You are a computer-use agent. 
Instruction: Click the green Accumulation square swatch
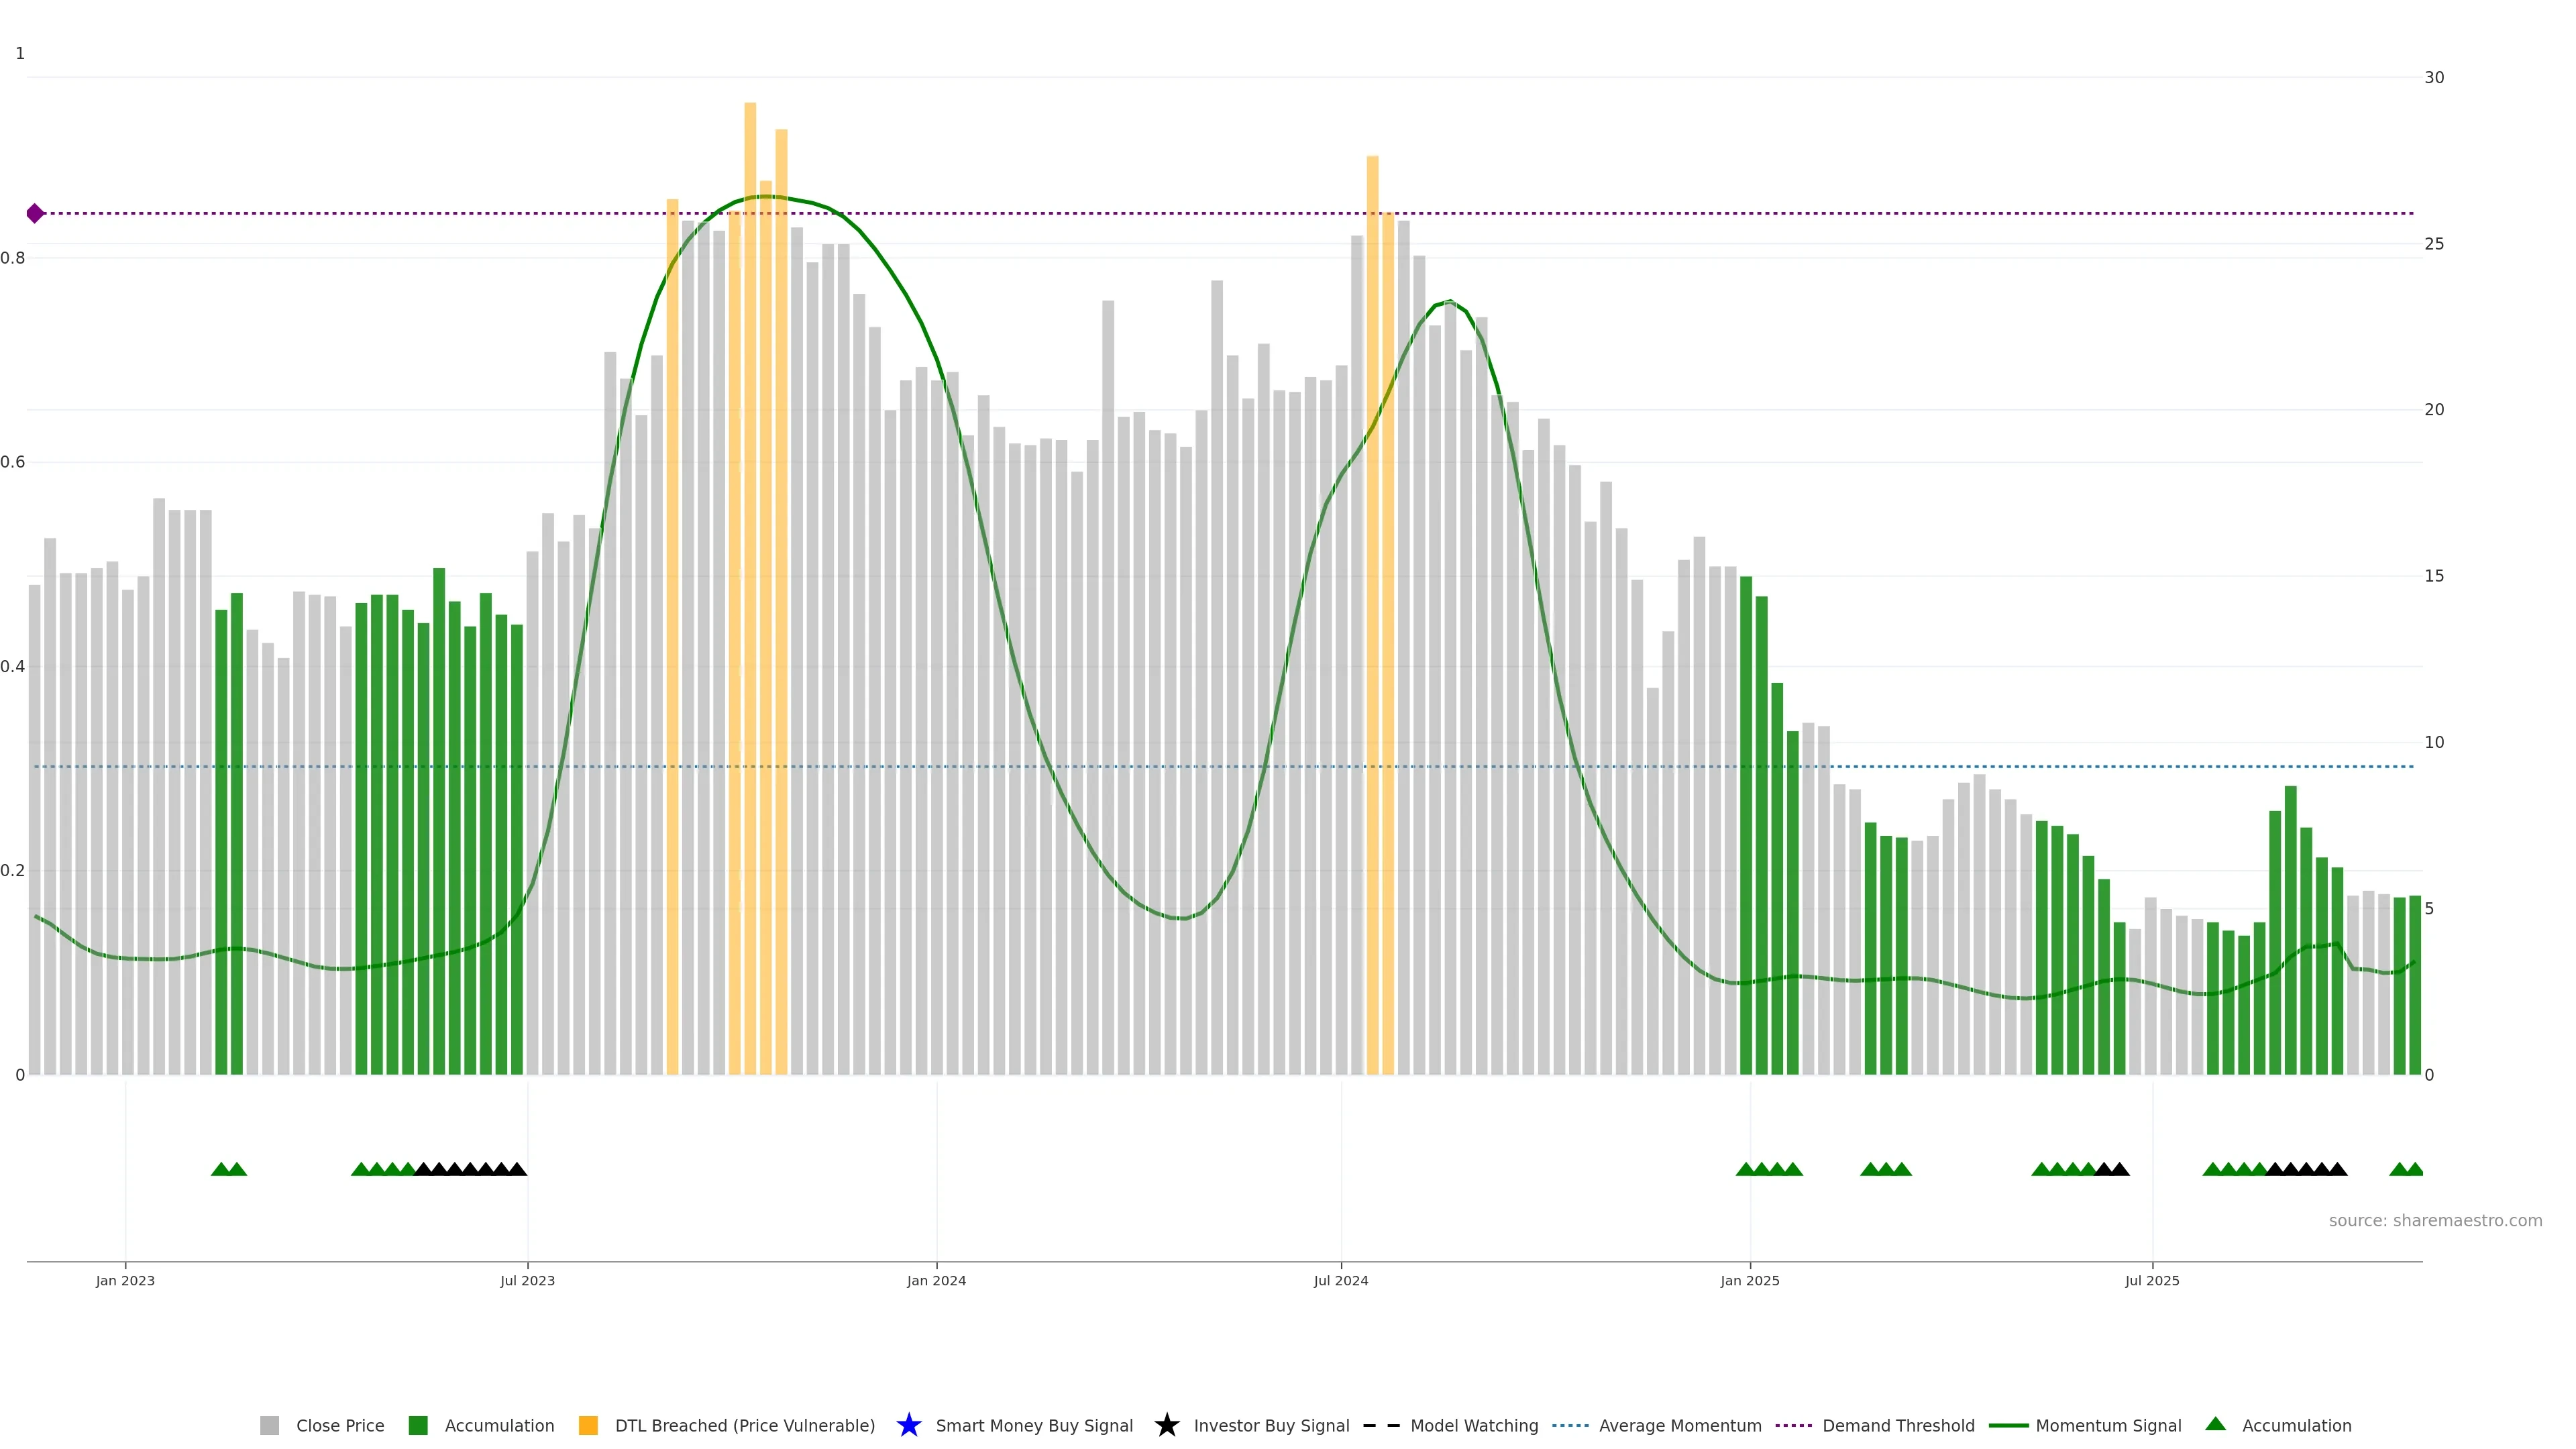418,1425
